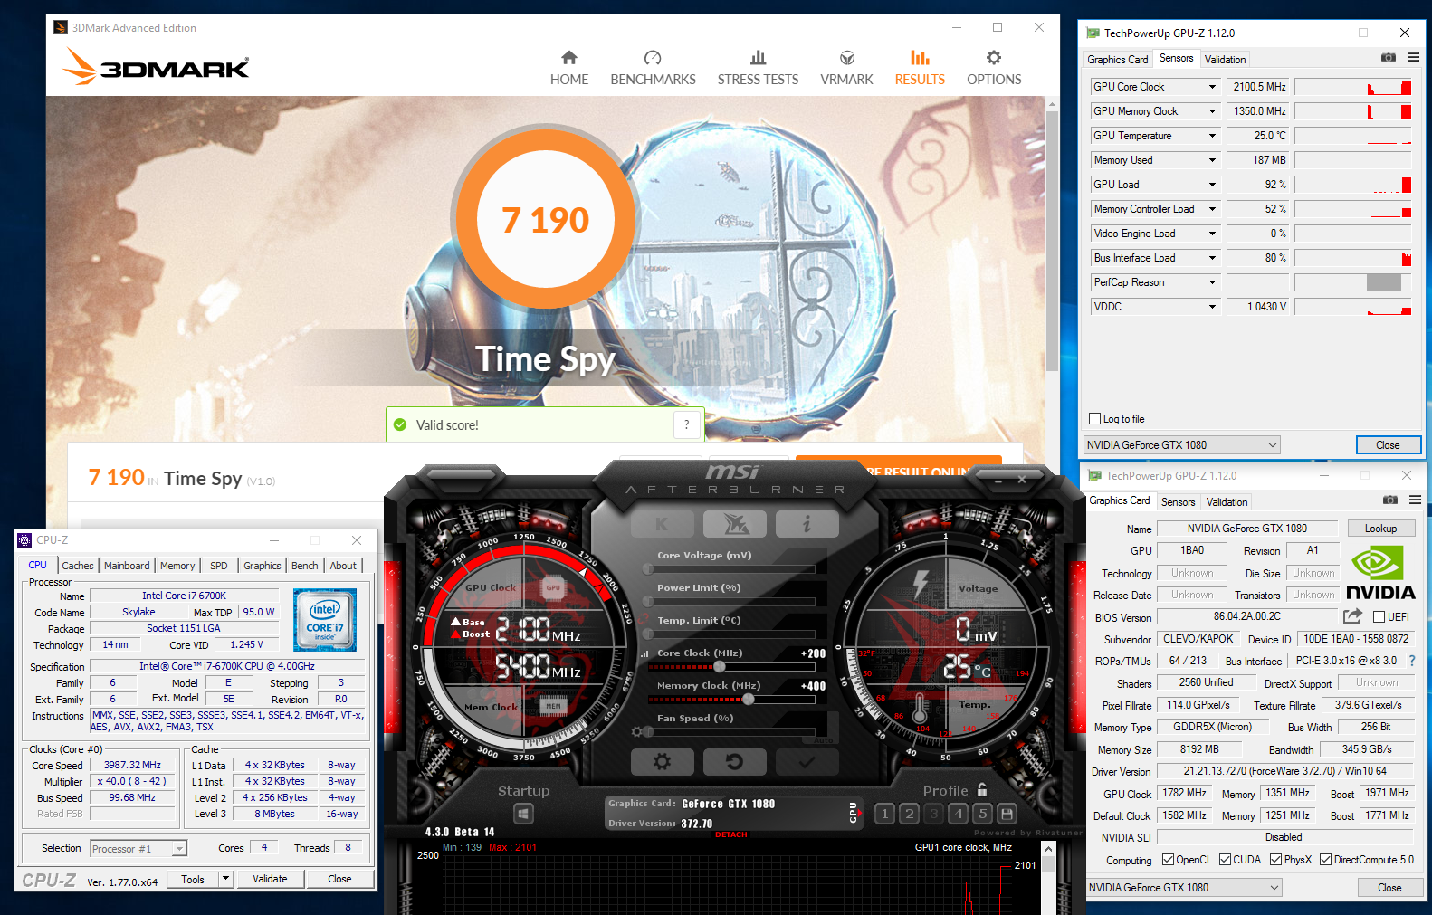Click the camera icon in the Sensors GPU-Z window

1389,57
